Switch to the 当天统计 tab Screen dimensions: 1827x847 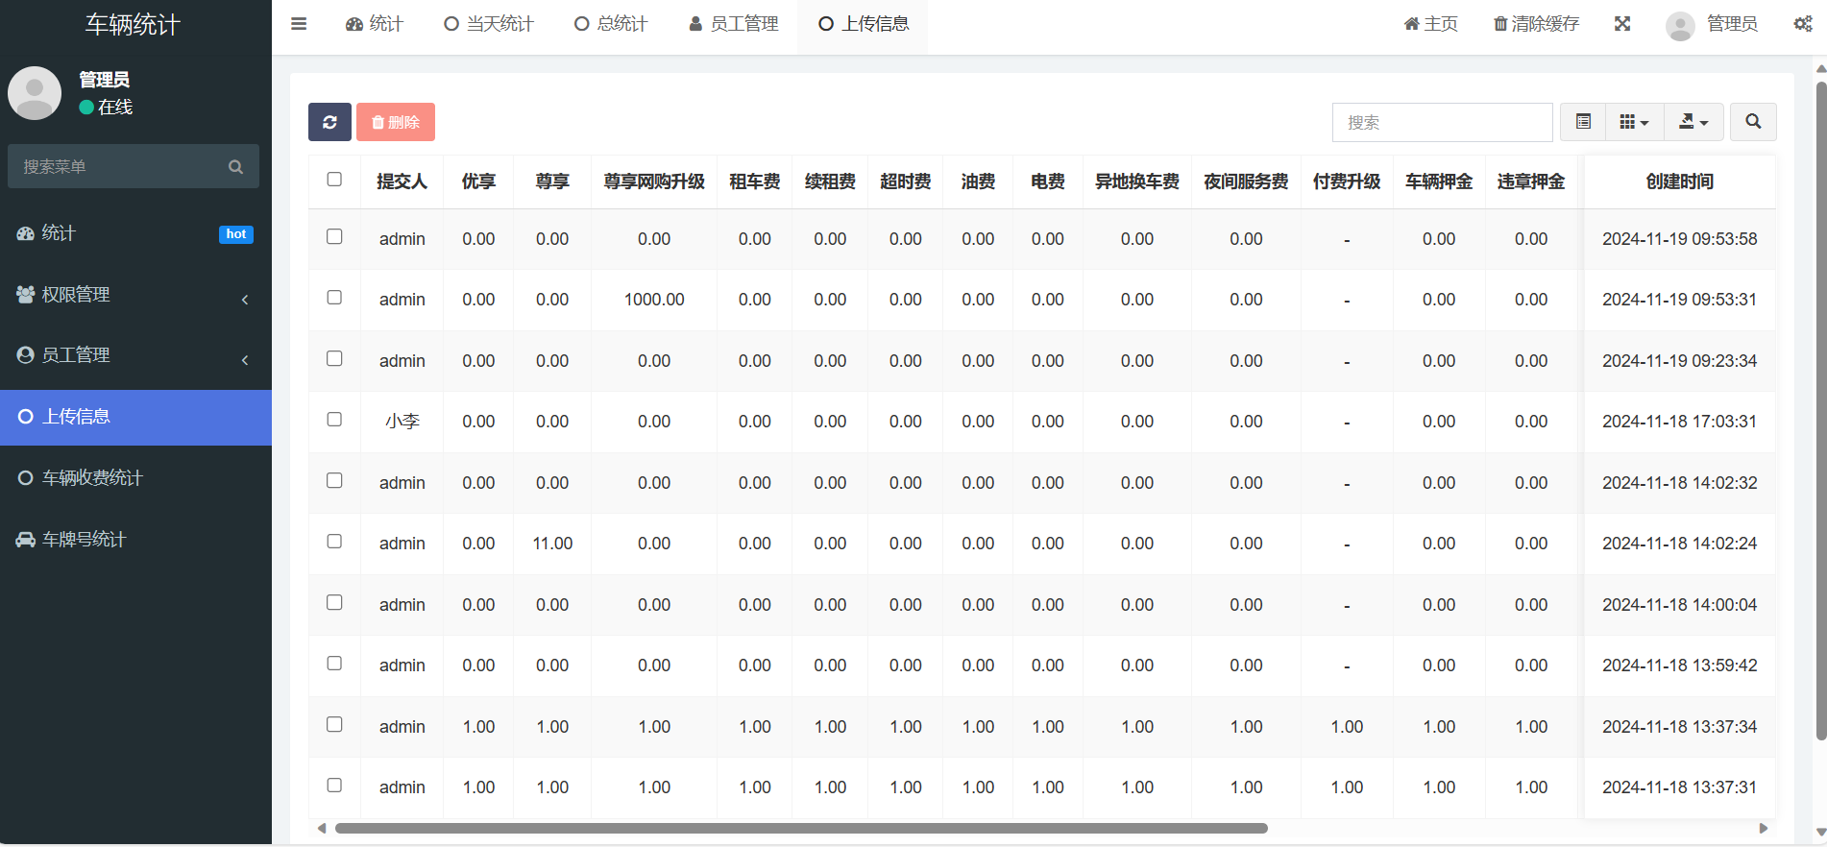(x=489, y=24)
